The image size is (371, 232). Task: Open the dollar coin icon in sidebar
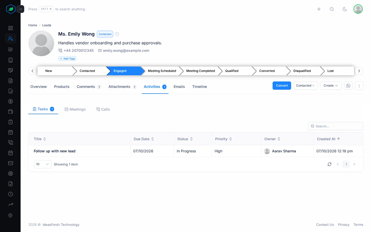pos(11,101)
